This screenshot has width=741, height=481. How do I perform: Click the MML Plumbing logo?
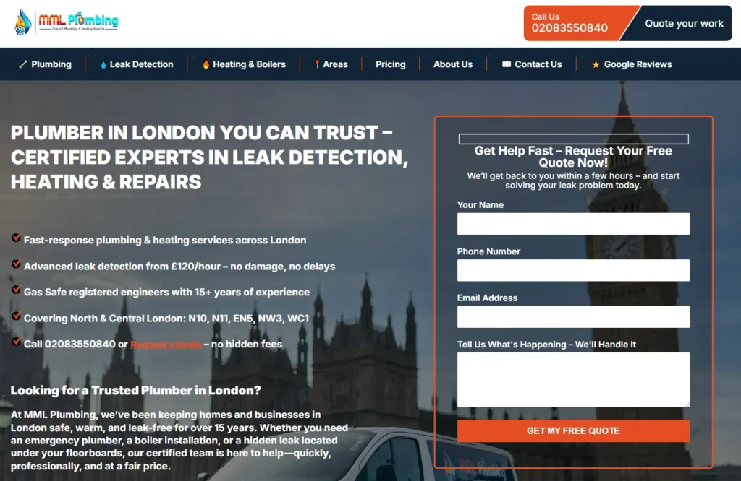[x=66, y=22]
